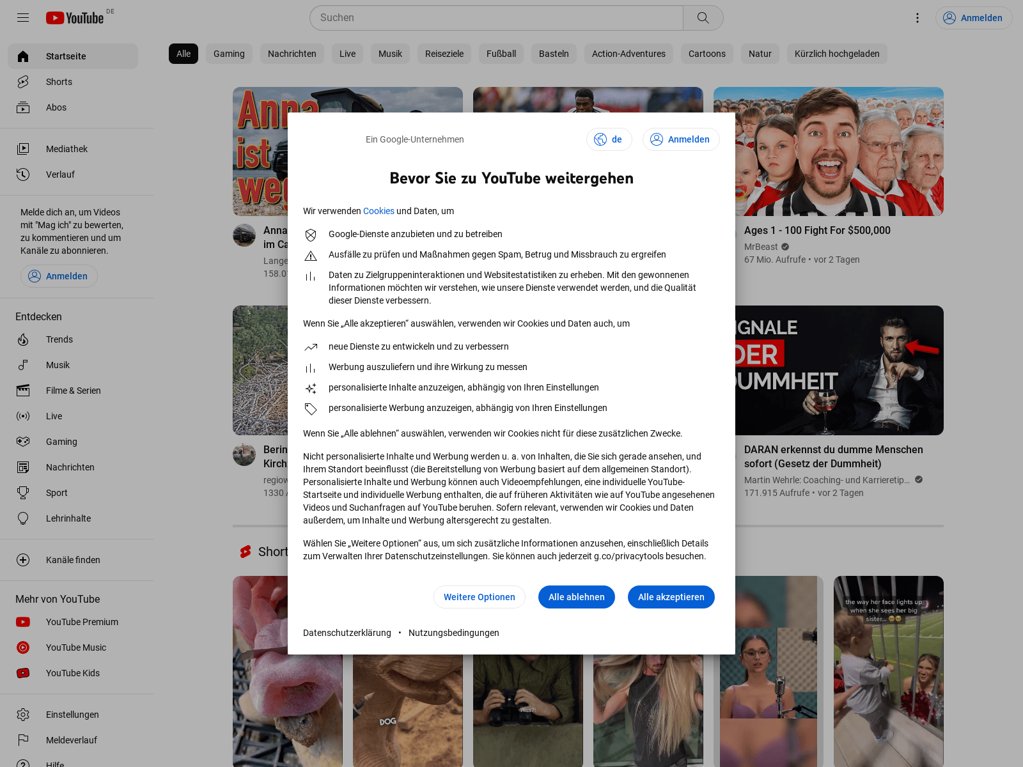Select the Kürzlich hochgeladen chip

pos(837,54)
